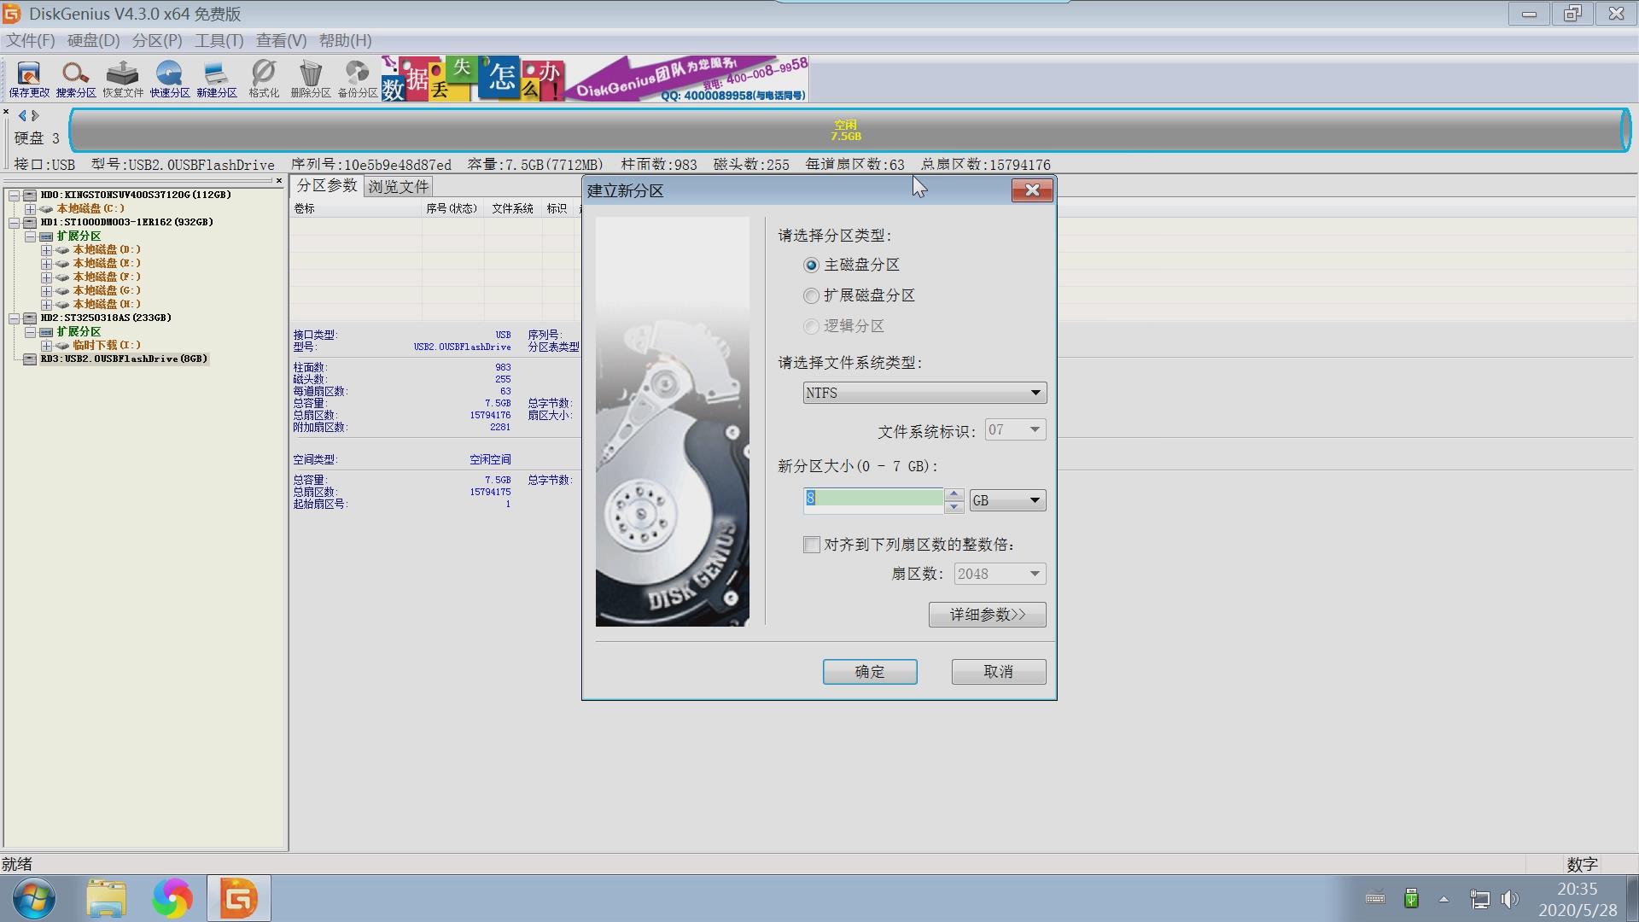Select the 本地磁盘(C:) tree item
This screenshot has width=1639, height=922.
[x=90, y=207]
